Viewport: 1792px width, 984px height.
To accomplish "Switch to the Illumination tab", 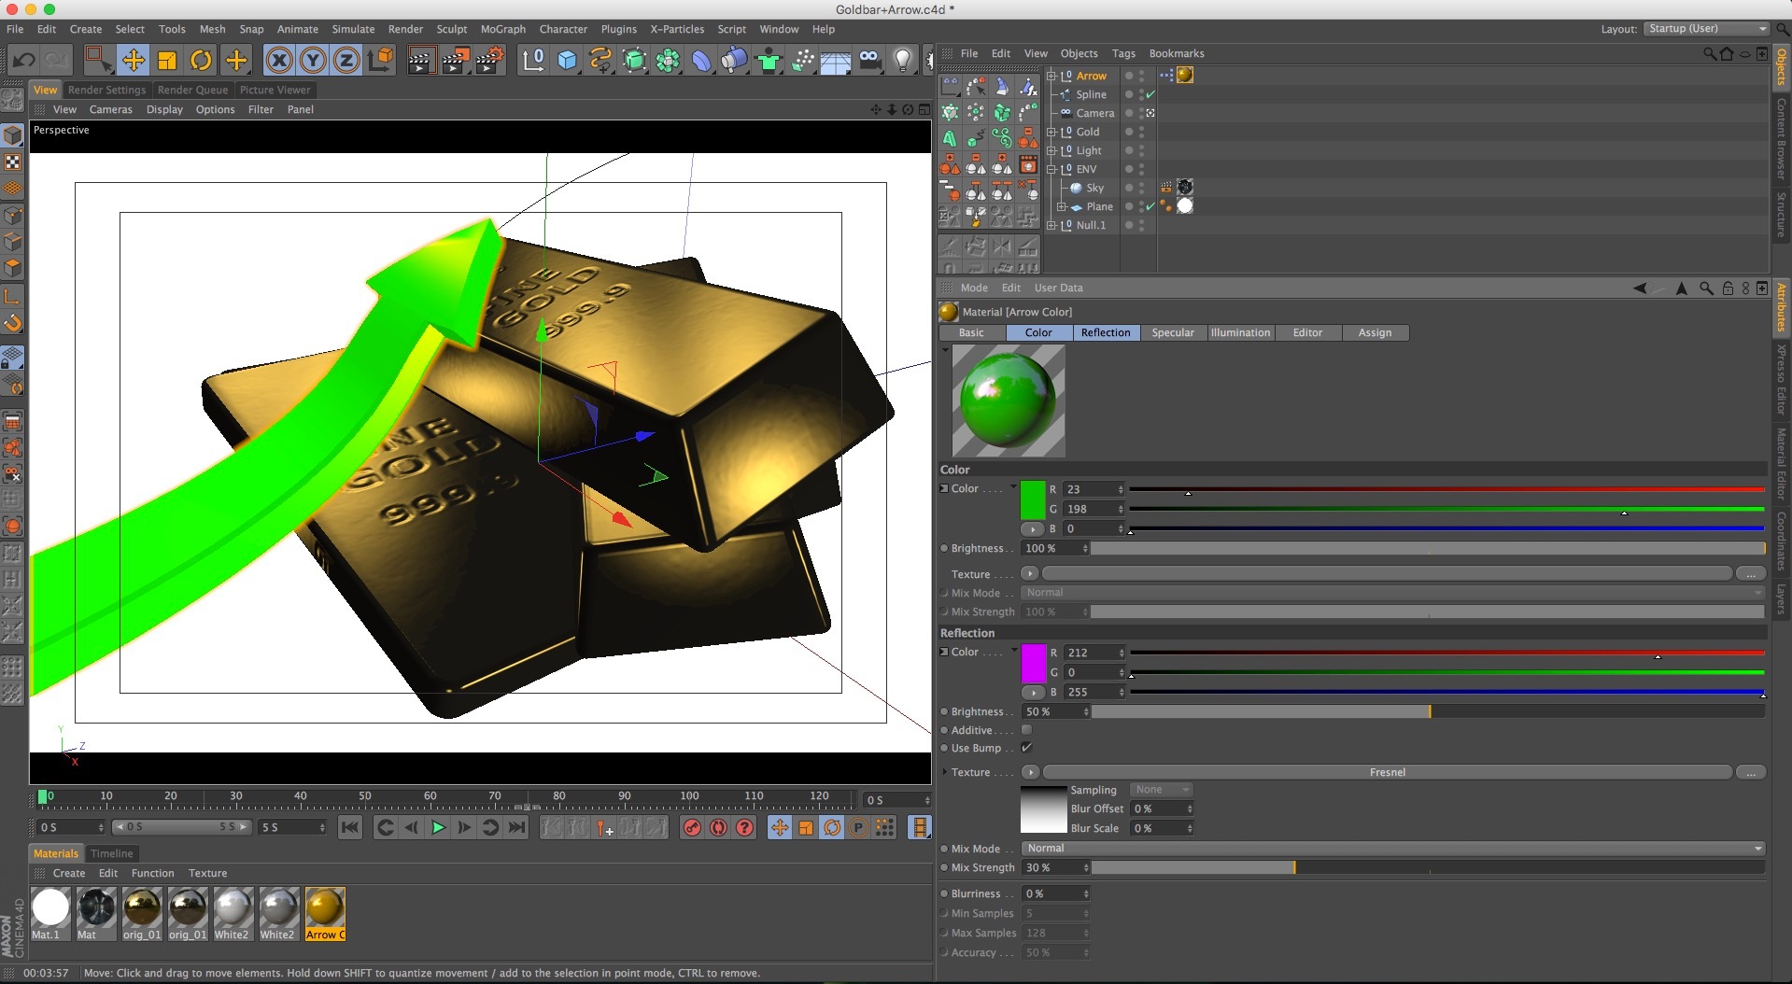I will [x=1239, y=333].
